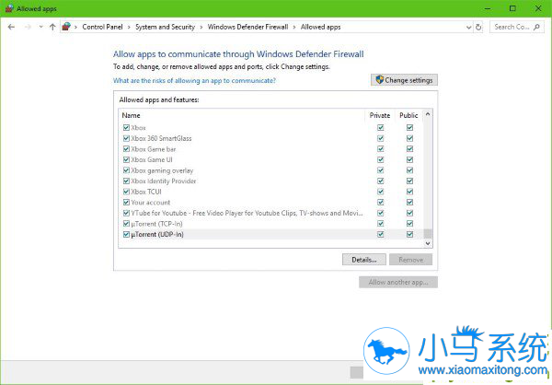Expand chevron after Windows Defender Firewall breadcrumb
552x385 pixels.
pos(294,27)
